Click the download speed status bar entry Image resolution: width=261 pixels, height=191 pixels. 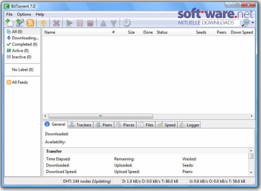pos(150,181)
